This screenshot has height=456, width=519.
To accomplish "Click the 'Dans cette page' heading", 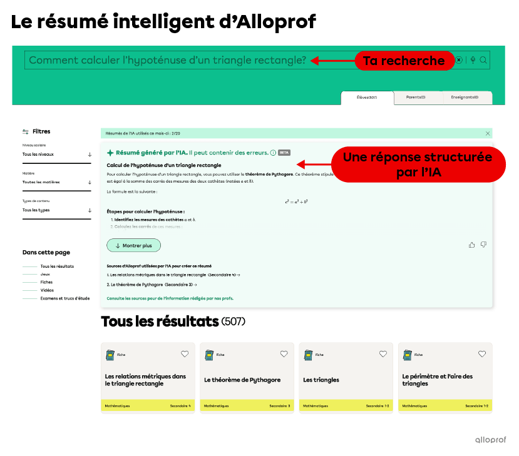I will pos(46,253).
